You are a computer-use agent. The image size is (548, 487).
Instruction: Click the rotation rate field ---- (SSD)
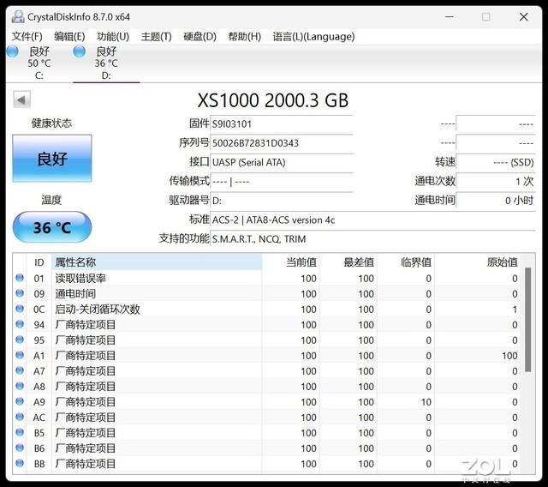click(x=496, y=162)
